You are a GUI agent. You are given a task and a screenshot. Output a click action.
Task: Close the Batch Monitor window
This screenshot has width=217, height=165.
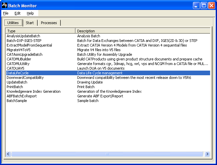click(212, 6)
